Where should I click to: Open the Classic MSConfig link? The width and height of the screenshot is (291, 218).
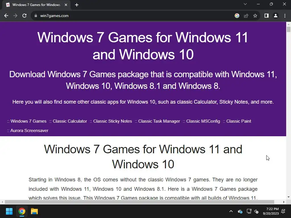click(x=203, y=121)
